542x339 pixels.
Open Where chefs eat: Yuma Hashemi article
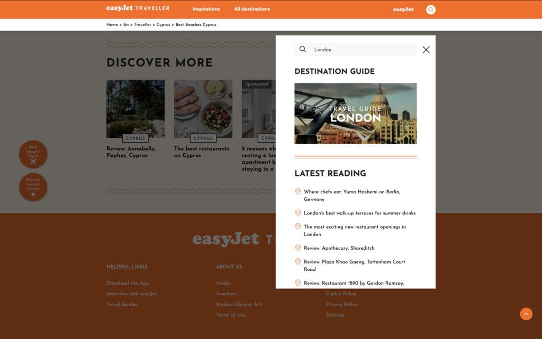352,195
